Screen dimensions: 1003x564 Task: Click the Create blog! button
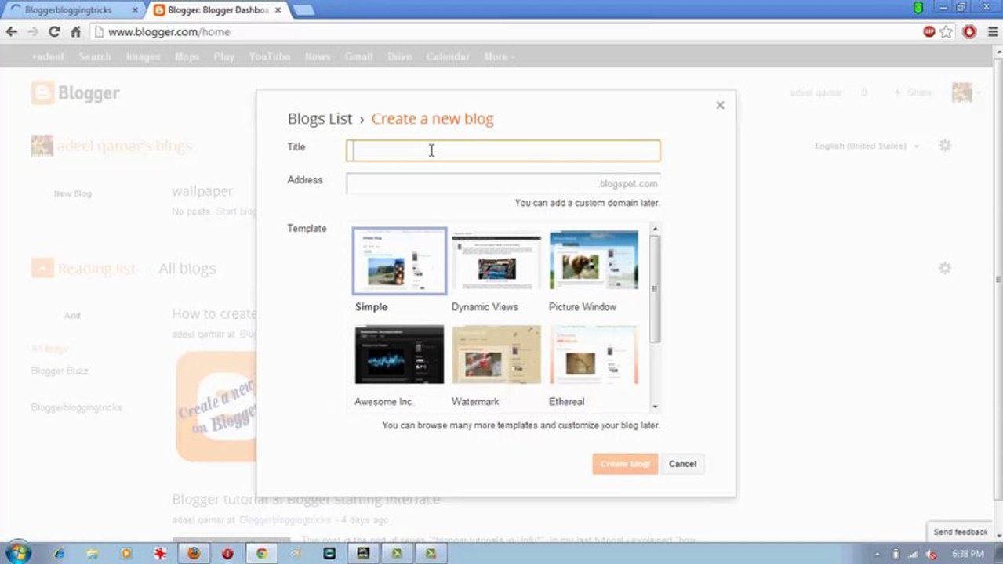click(x=625, y=464)
